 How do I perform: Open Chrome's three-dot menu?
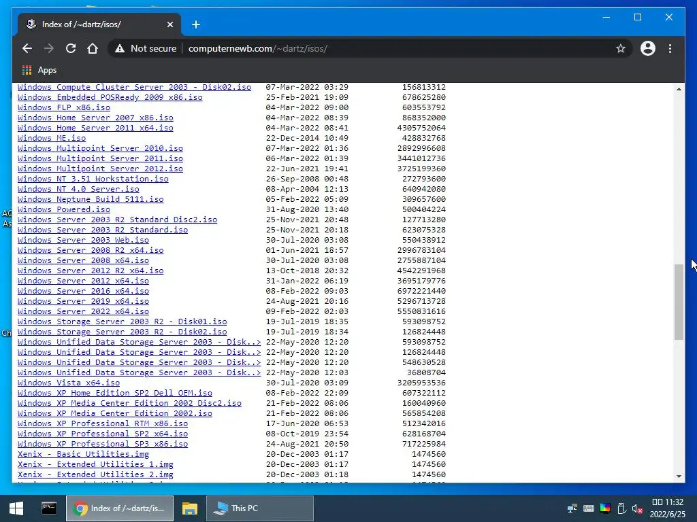coord(670,48)
